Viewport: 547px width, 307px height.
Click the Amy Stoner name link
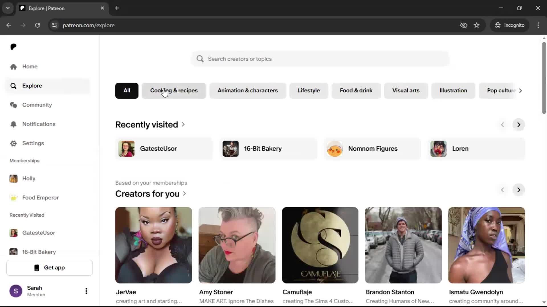(216, 292)
